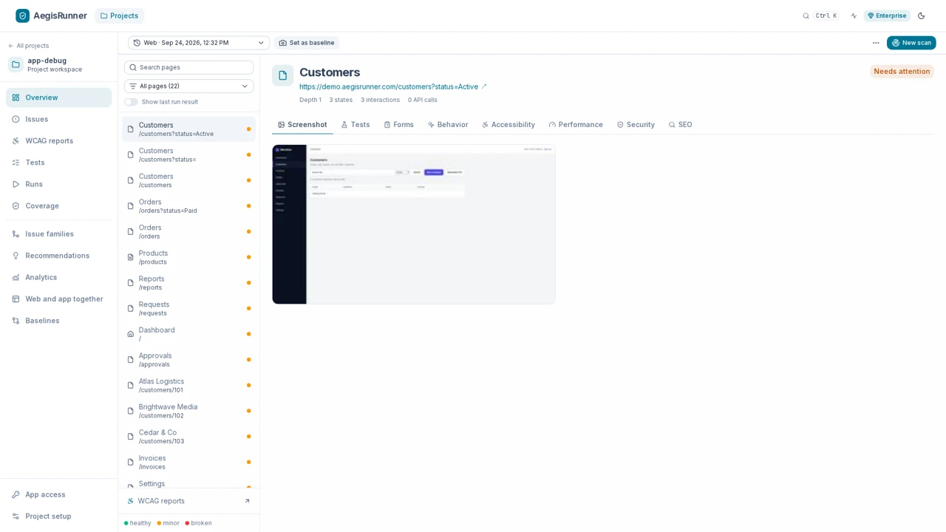Click the Projects button in header

119,16
